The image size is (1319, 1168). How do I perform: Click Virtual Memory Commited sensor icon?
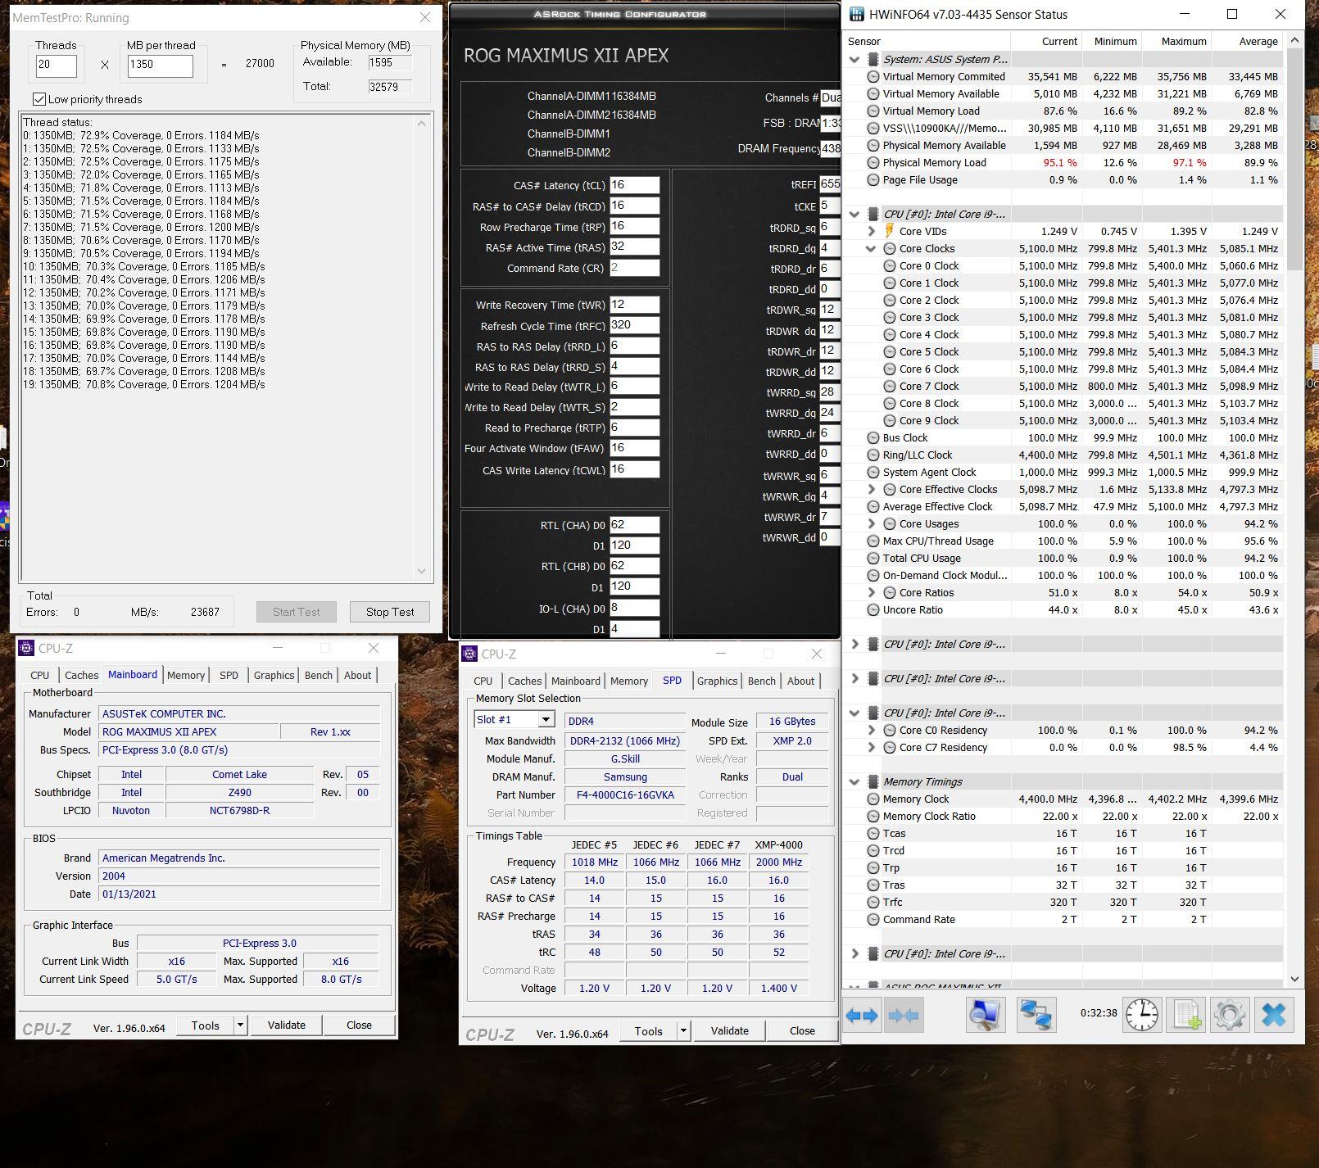coord(873,76)
